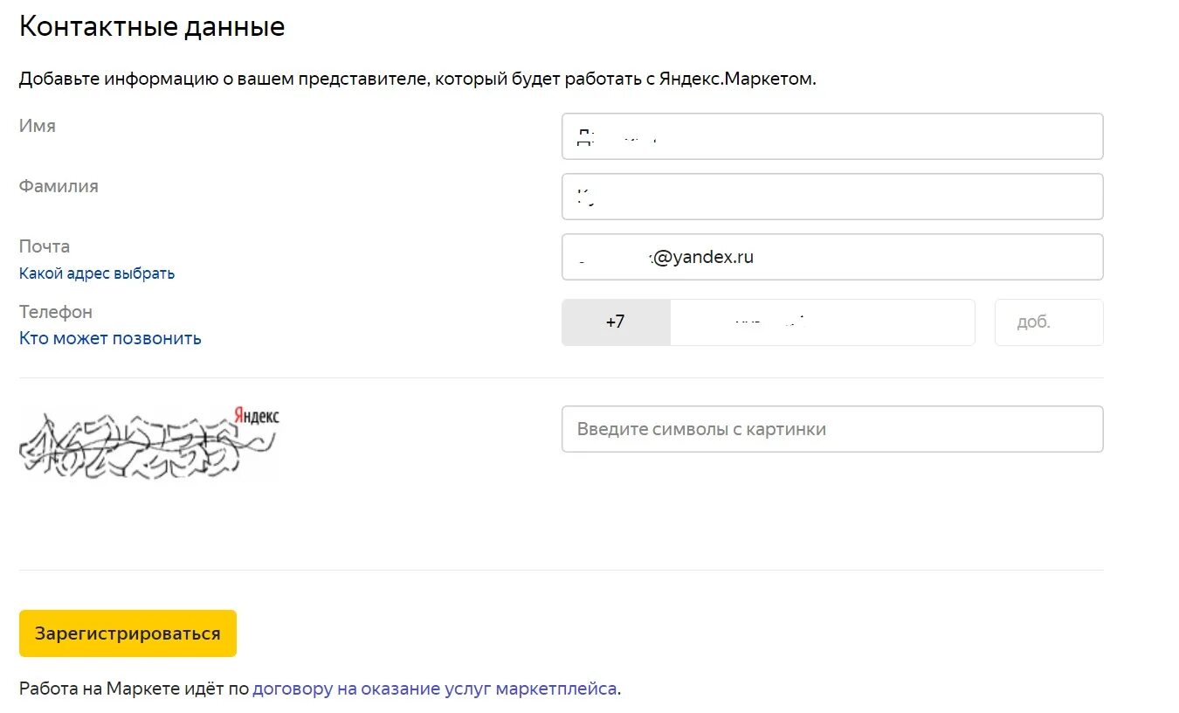Focus the captcha symbols input field

pos(832,429)
